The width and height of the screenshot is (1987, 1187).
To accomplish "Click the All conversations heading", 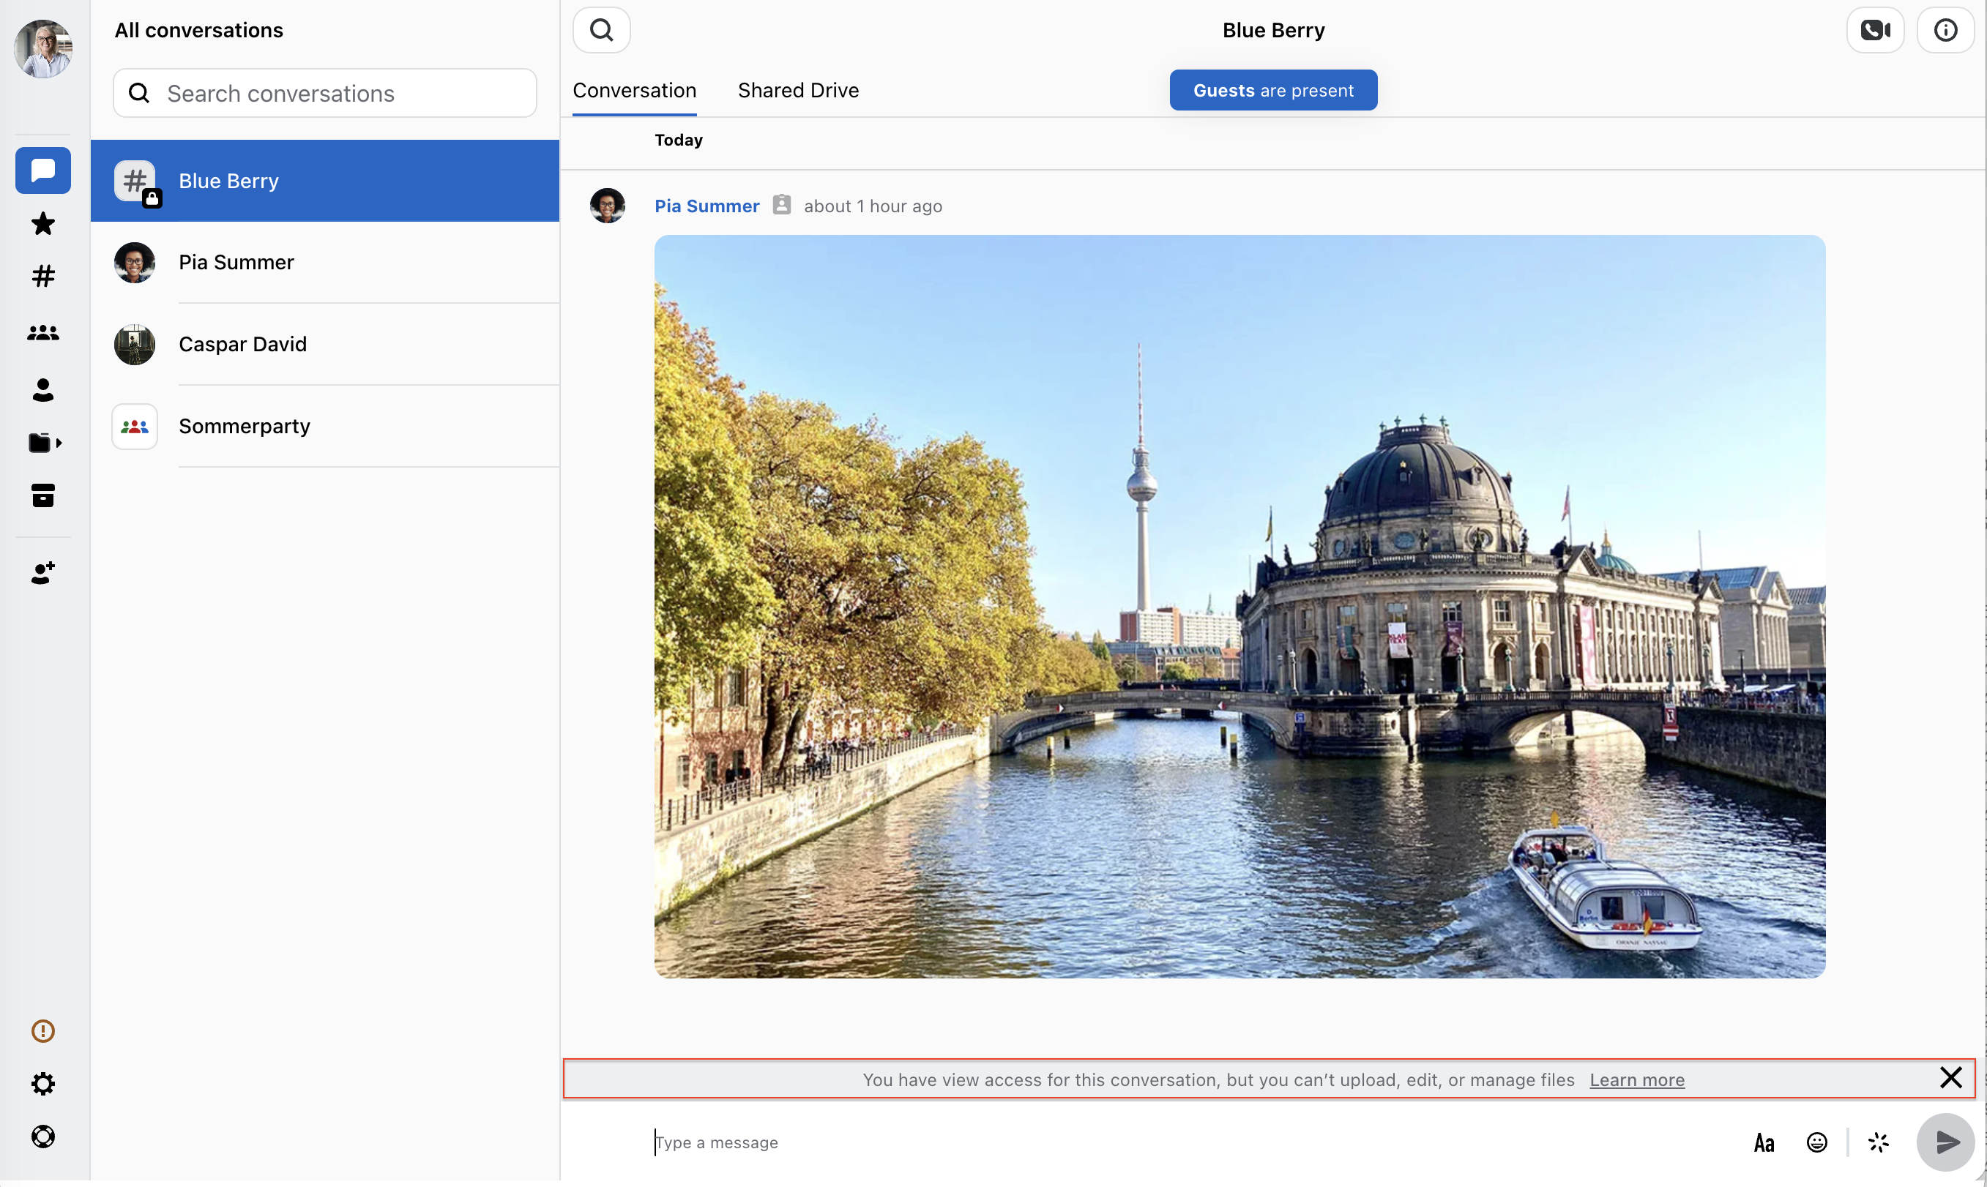I will [x=198, y=31].
